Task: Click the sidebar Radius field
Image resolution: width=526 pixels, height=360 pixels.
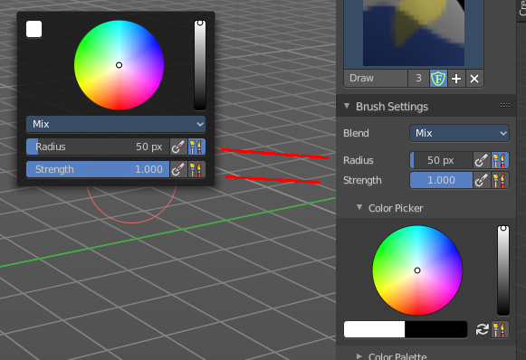Action: 441,160
